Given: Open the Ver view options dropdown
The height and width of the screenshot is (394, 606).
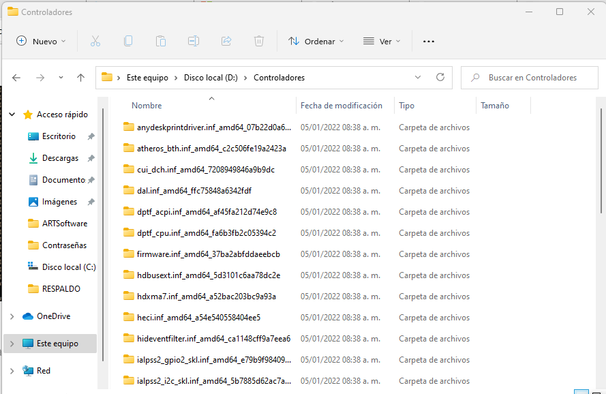Looking at the screenshot, I should (x=382, y=42).
